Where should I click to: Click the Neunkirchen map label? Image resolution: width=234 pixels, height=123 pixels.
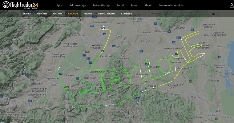[53, 78]
